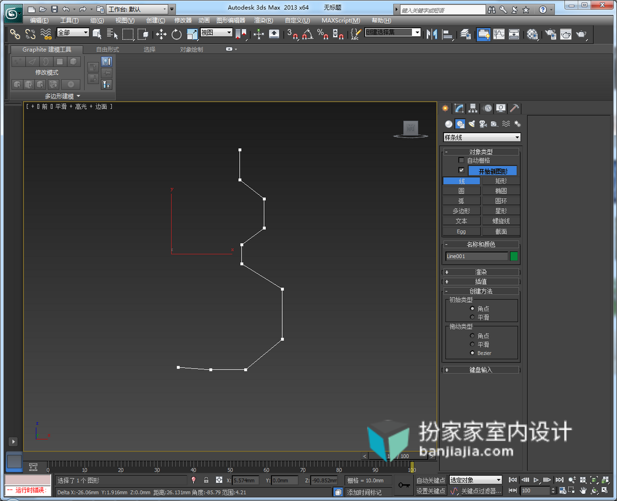Open the 样条线 shape category dropdown

pyautogui.click(x=482, y=137)
